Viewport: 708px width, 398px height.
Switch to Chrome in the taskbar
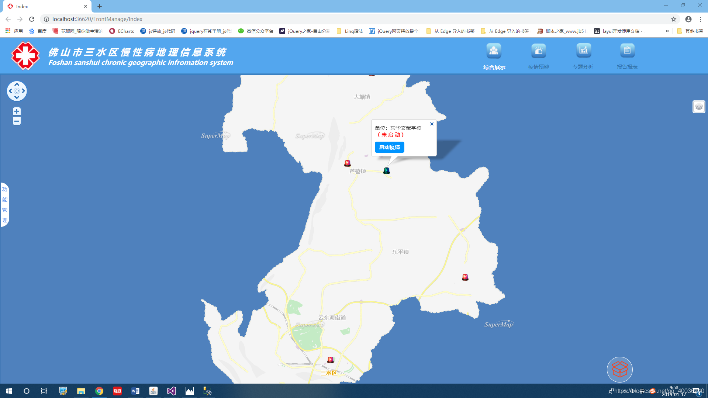point(99,391)
